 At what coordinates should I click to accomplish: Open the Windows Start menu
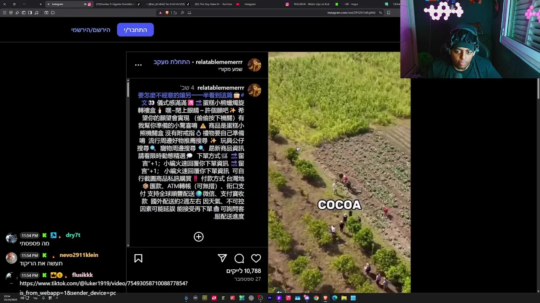pyautogui.click(x=353, y=298)
